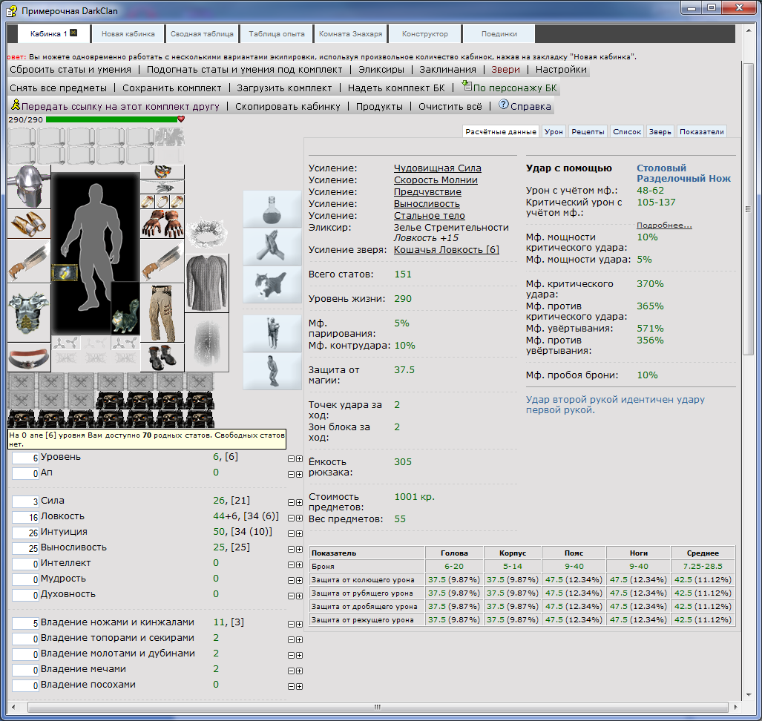Click the black boots equipment slot

pos(162,357)
